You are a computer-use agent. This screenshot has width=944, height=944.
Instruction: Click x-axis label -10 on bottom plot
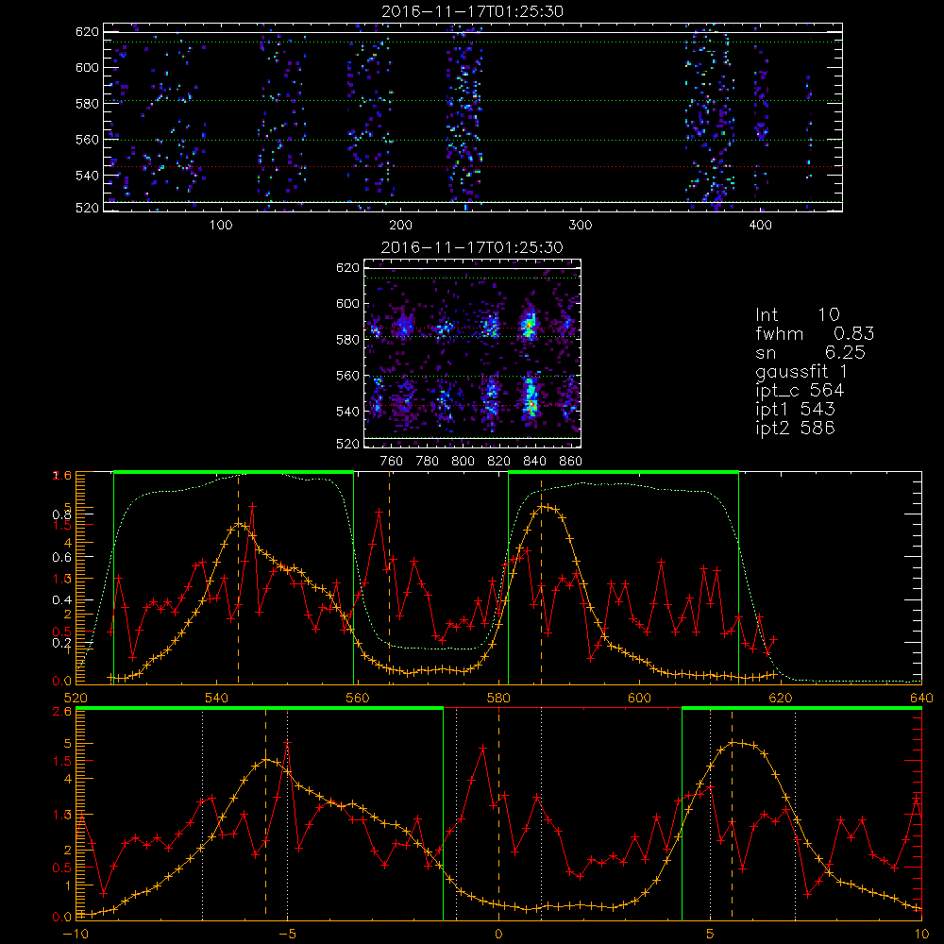[76, 934]
